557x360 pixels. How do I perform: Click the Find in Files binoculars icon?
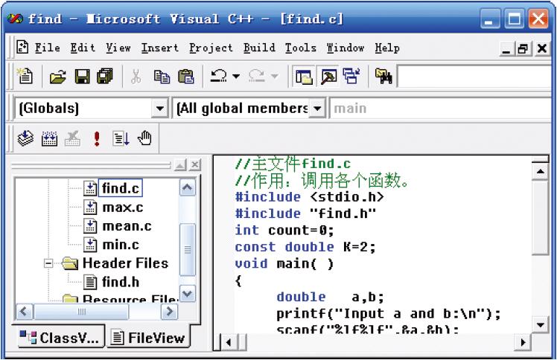(x=383, y=76)
